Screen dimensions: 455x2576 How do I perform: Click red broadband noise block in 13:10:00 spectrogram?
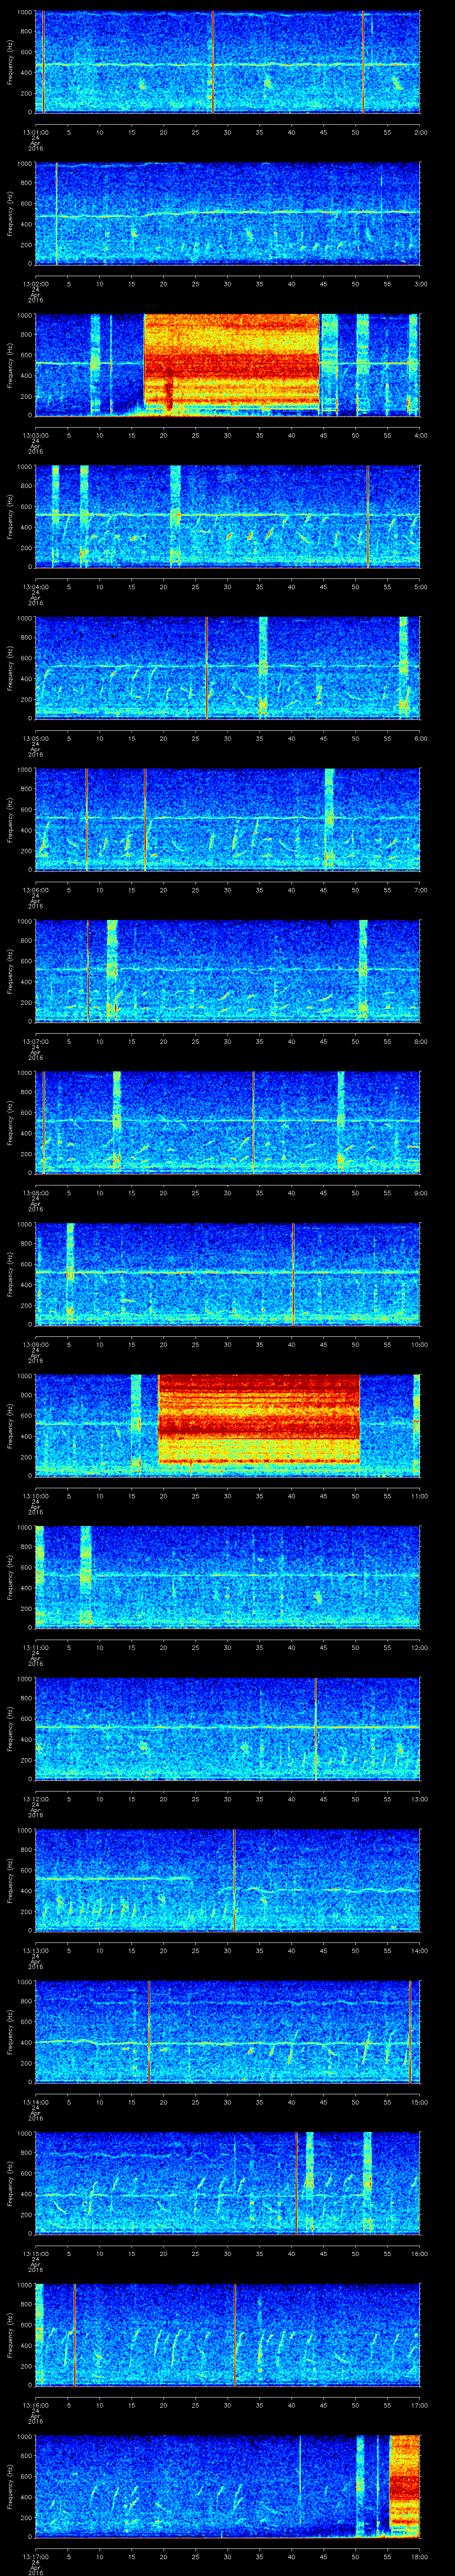[x=258, y=1418]
